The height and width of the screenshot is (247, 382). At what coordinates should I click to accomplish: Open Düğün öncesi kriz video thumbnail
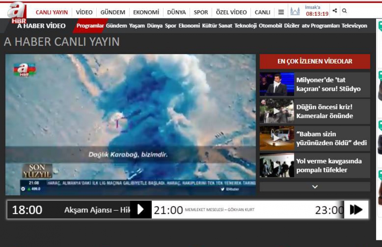click(277, 111)
